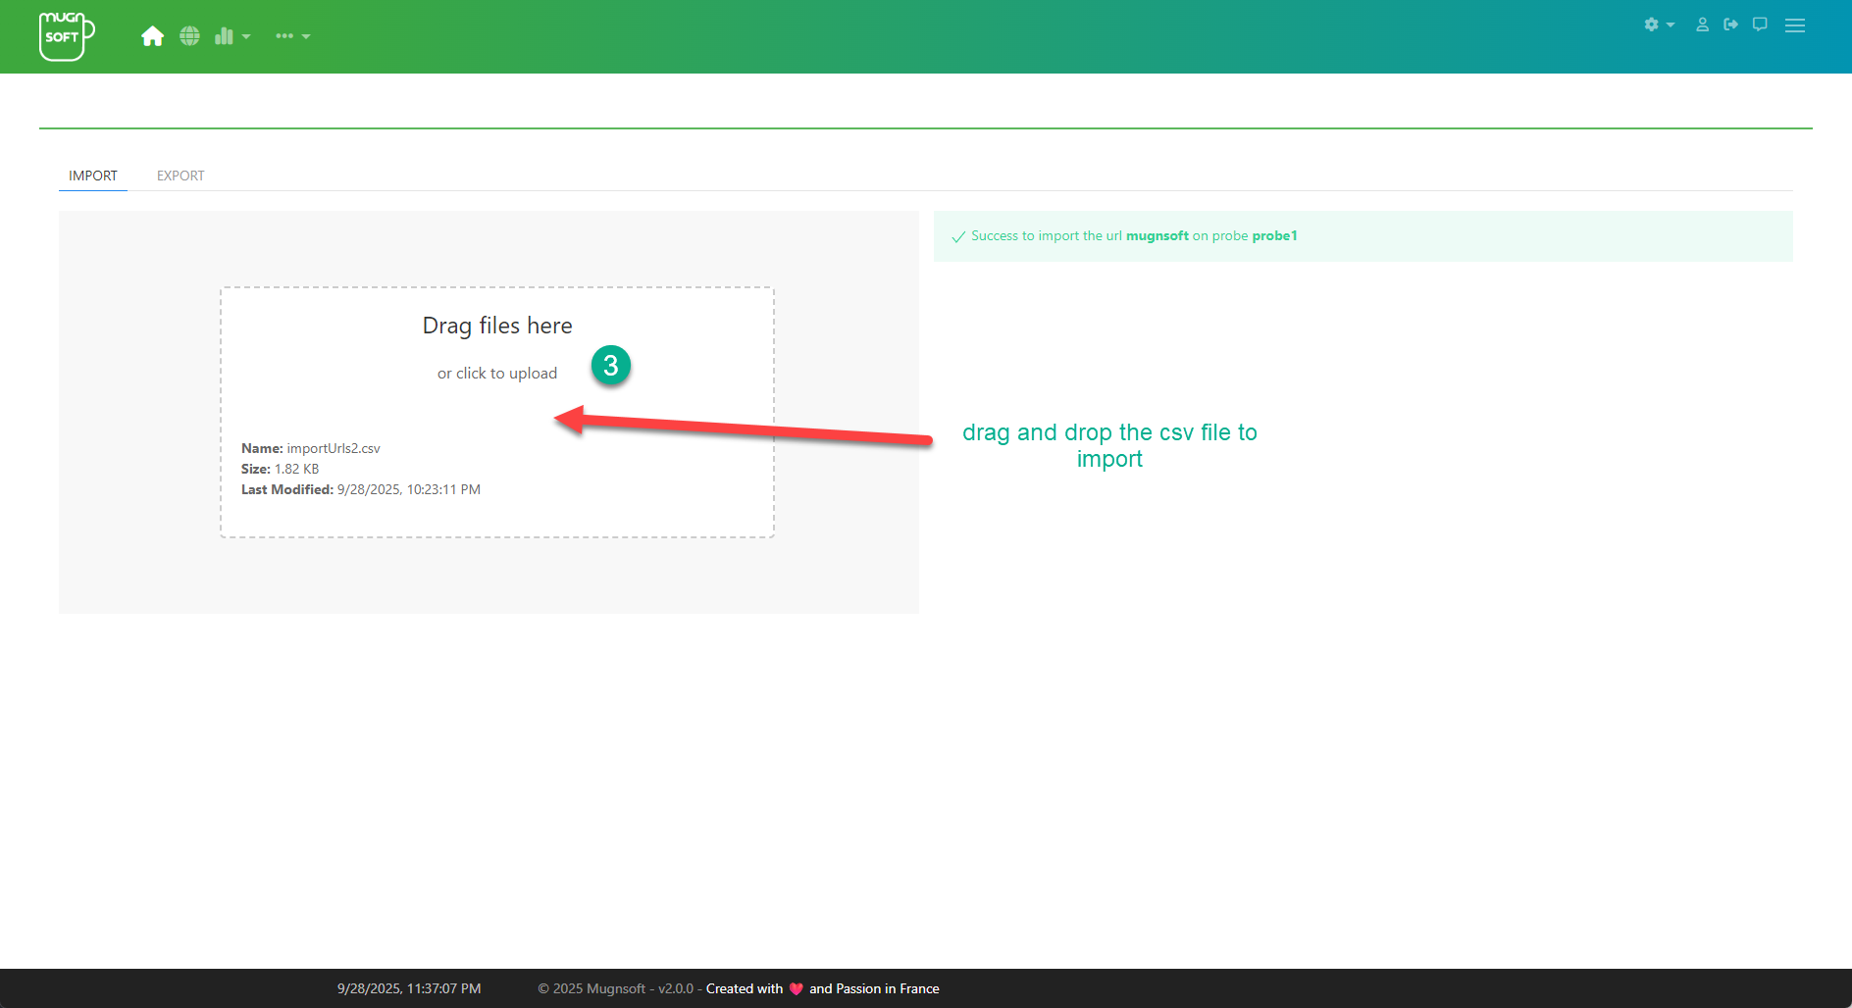The height and width of the screenshot is (1008, 1852).
Task: Open the hamburger menu icon
Action: pos(1794,25)
